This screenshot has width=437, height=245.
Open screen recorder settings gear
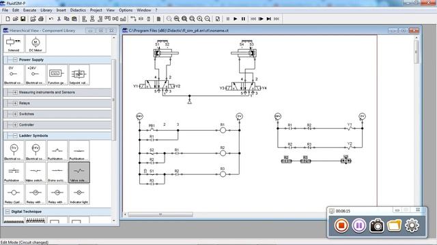click(x=412, y=225)
